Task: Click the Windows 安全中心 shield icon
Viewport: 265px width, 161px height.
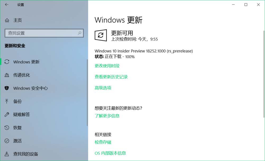Action: point(7,88)
